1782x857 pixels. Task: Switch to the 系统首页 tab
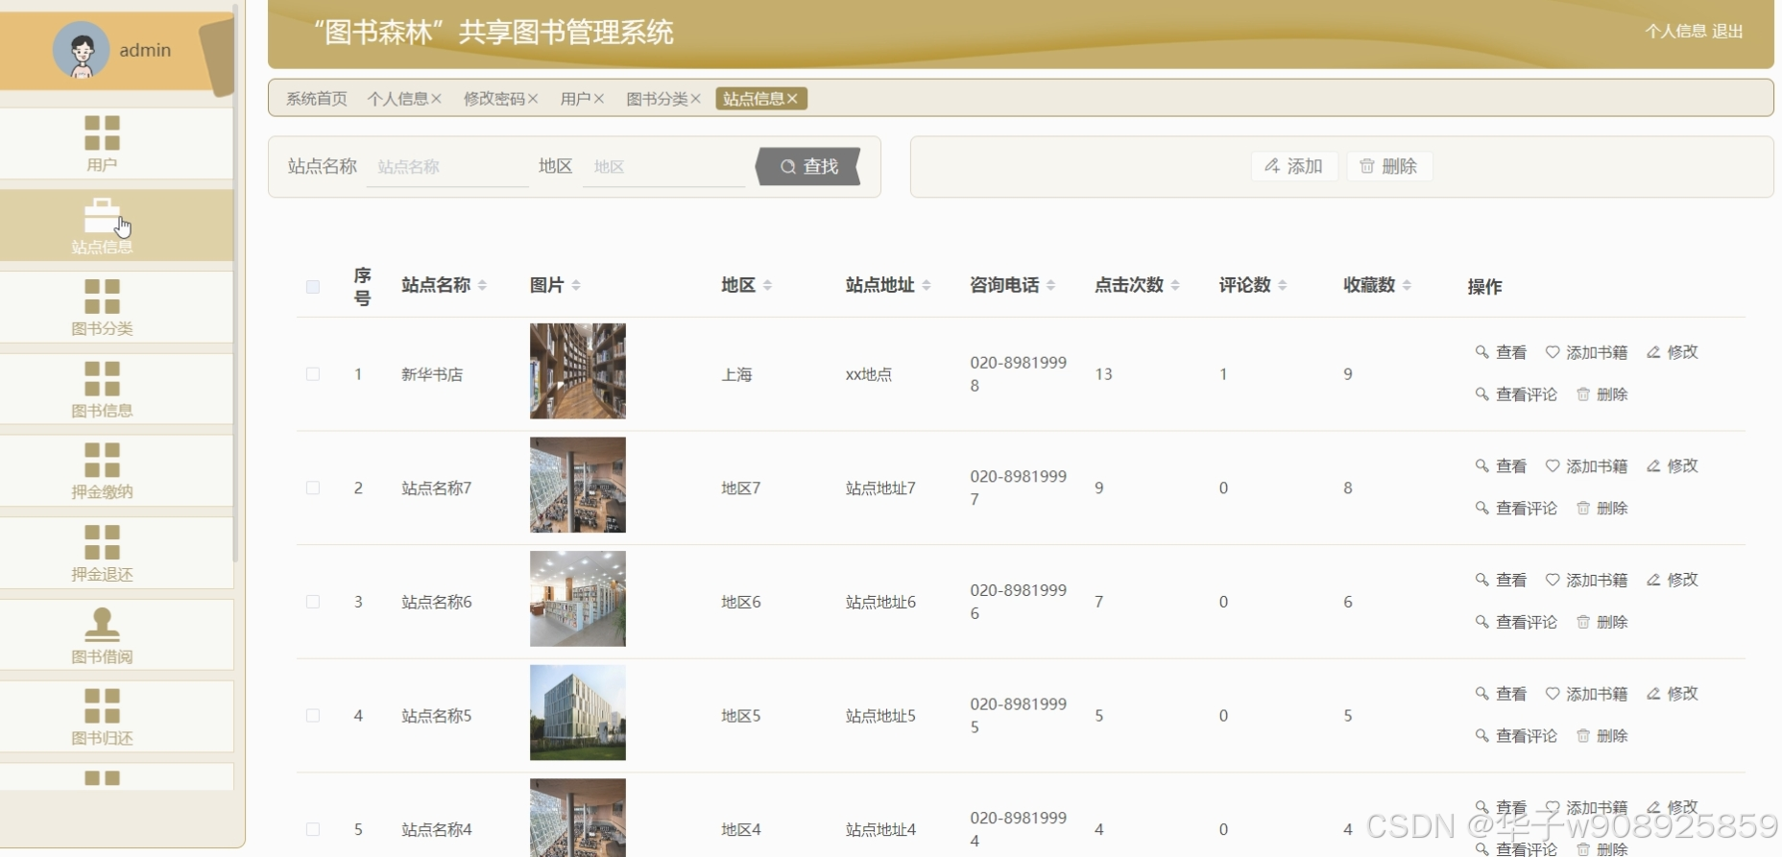point(316,99)
